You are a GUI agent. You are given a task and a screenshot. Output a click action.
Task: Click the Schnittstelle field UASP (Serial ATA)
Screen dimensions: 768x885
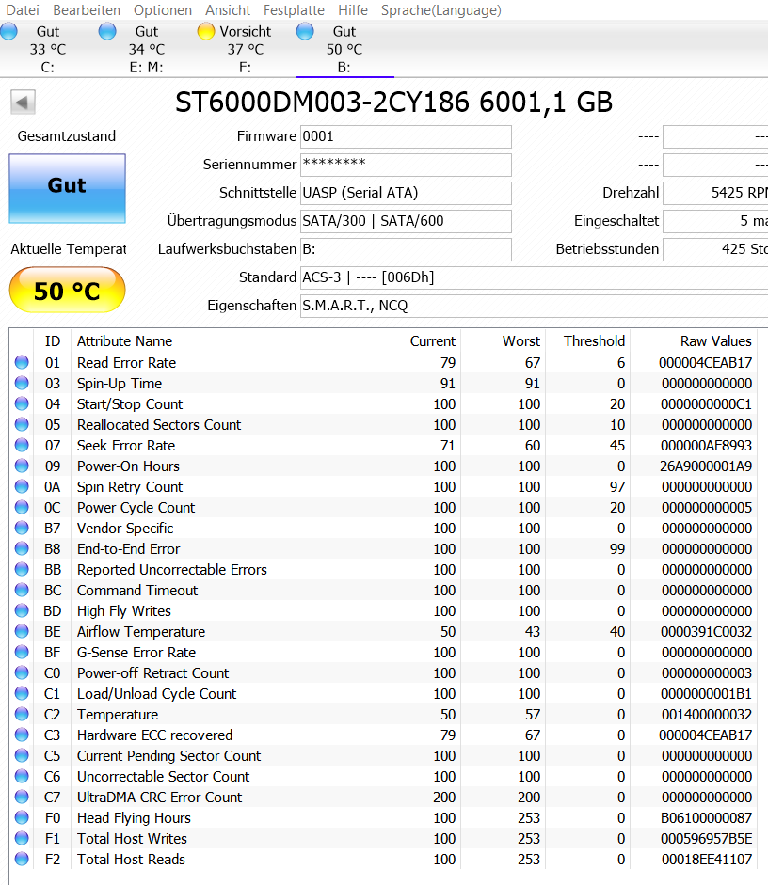(x=406, y=193)
